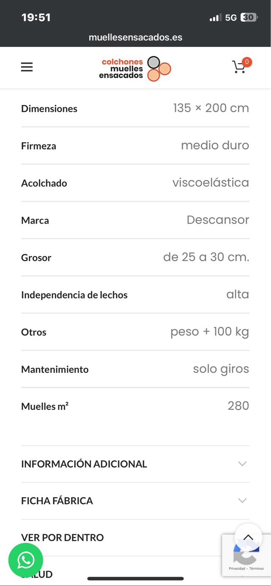The height and width of the screenshot is (586, 271).
Task: Click the Colchones Muelles Ensacados logo
Action: click(x=135, y=68)
